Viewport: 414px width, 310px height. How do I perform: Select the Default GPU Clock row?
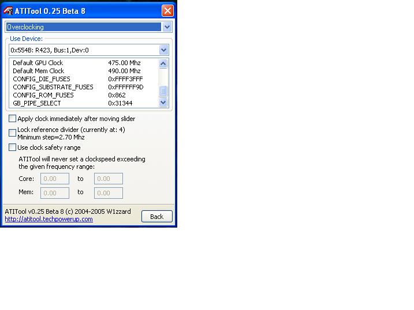pyautogui.click(x=84, y=63)
